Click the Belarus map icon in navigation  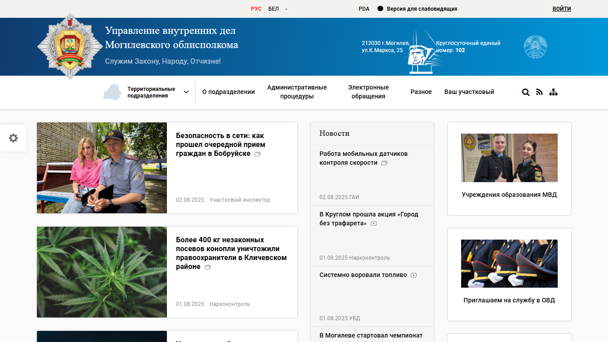point(112,92)
